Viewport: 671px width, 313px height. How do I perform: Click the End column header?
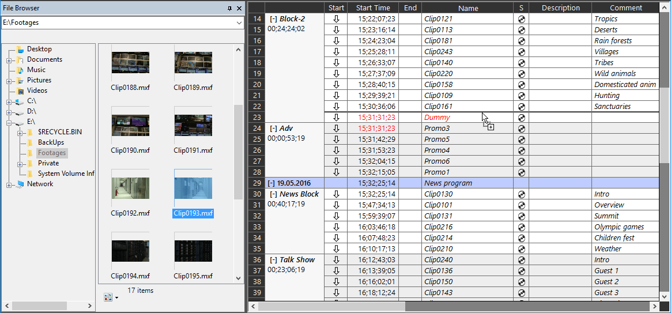click(x=410, y=7)
